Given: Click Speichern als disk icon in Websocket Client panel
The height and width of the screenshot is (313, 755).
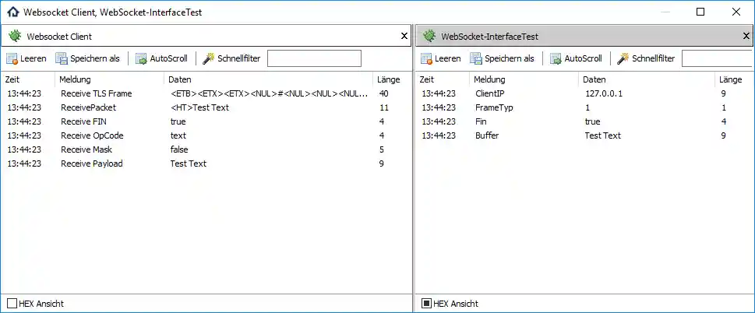Looking at the screenshot, I should (x=62, y=58).
